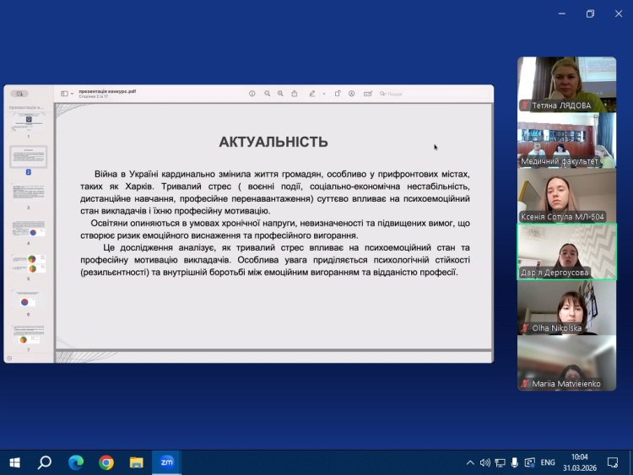Click the rotate page icon
Image resolution: width=633 pixels, height=475 pixels.
click(338, 94)
